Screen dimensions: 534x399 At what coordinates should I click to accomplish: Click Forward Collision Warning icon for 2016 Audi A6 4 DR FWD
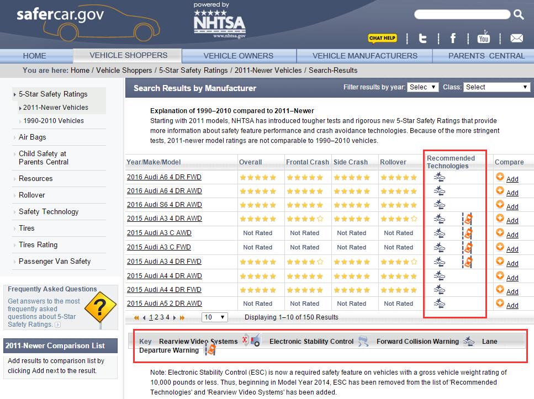click(440, 177)
